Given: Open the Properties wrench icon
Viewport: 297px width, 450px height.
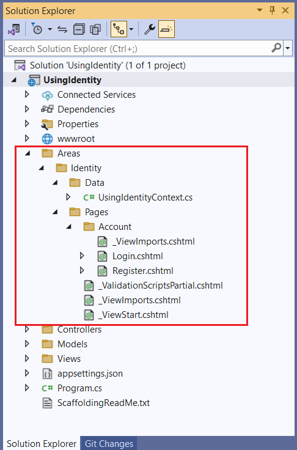Looking at the screenshot, I should 150,29.
